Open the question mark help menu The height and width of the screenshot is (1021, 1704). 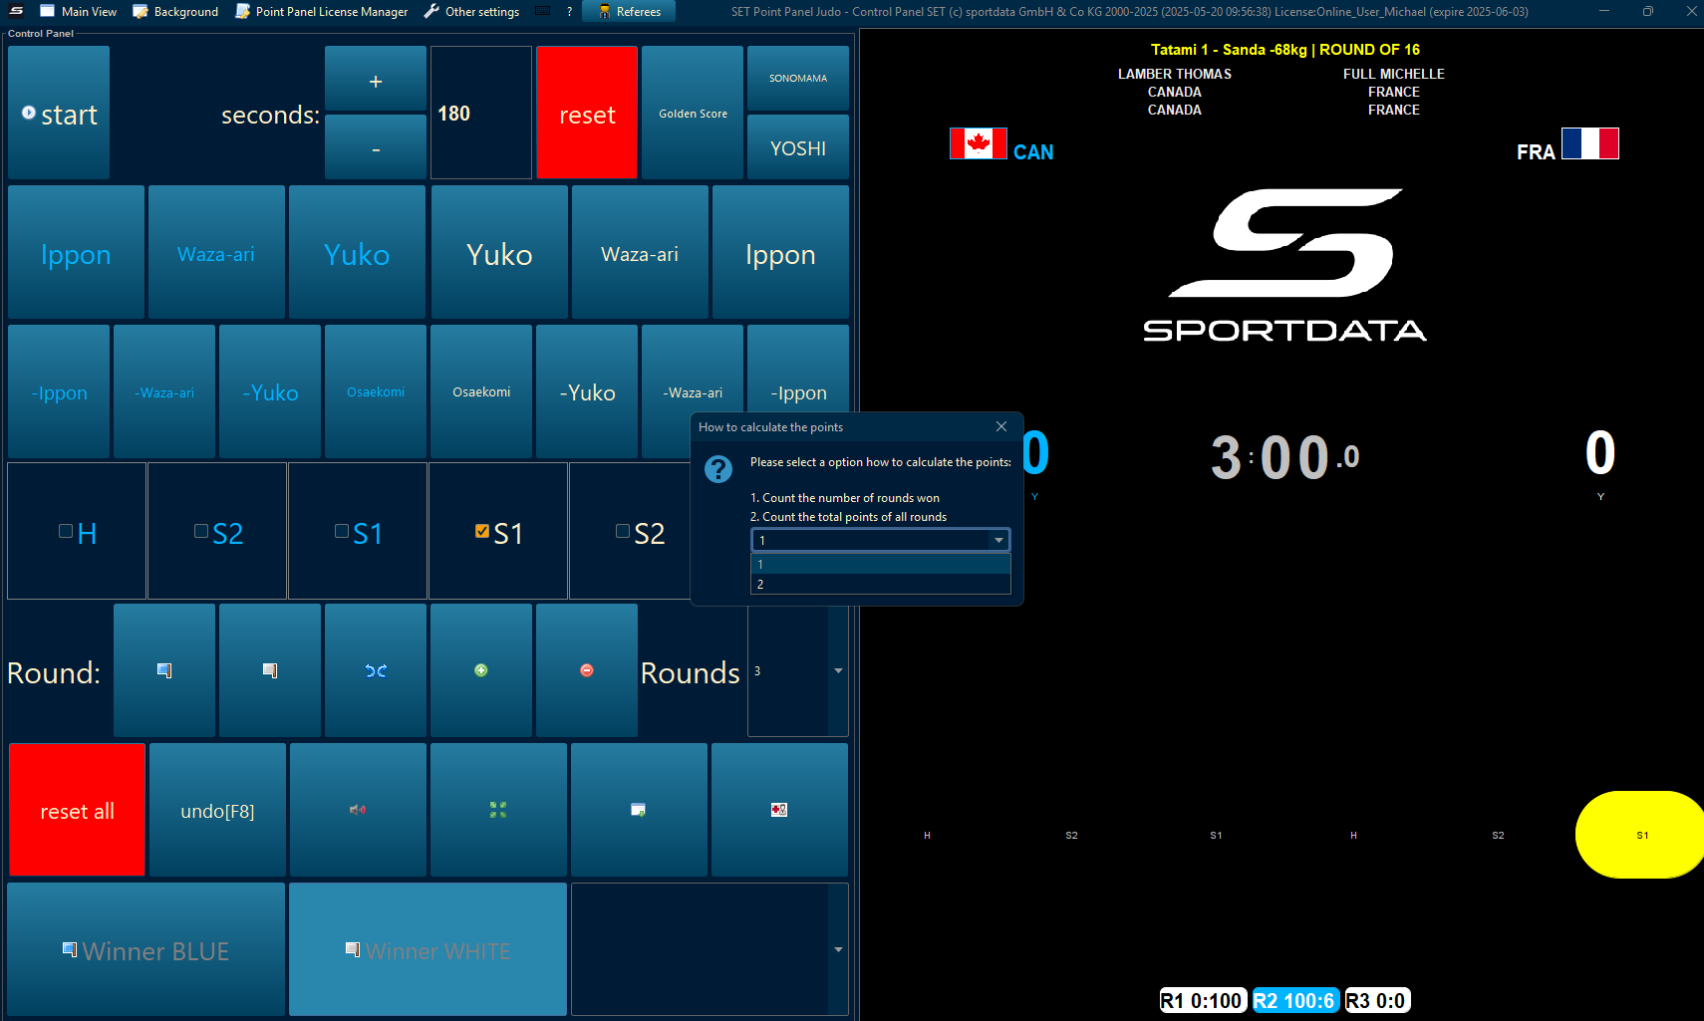[x=569, y=12]
